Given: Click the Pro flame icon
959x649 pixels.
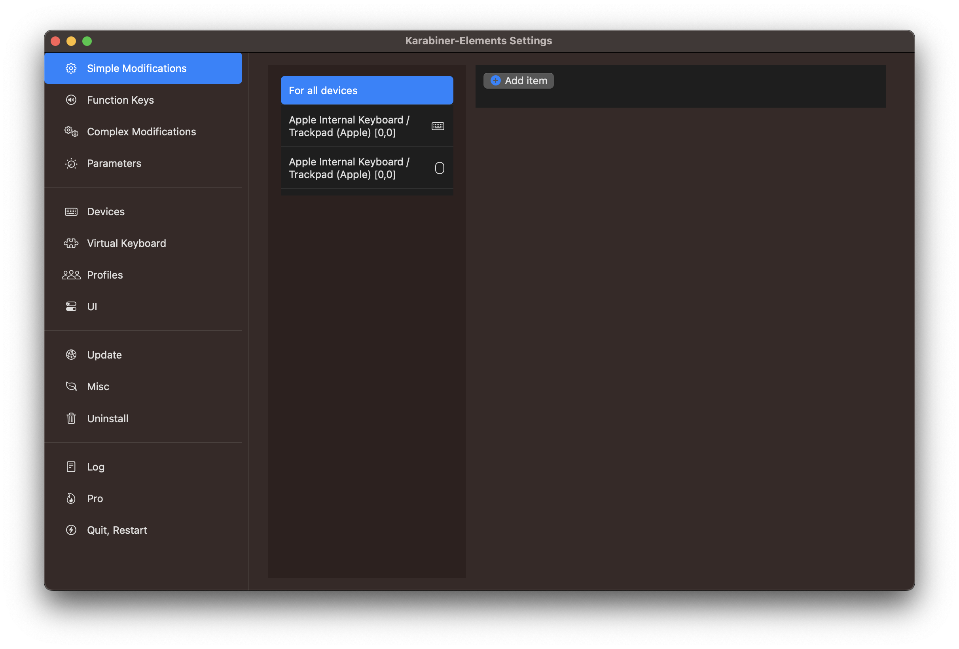Looking at the screenshot, I should click(71, 498).
